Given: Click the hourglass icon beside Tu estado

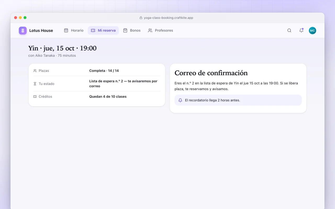Looking at the screenshot, I should click(35, 84).
